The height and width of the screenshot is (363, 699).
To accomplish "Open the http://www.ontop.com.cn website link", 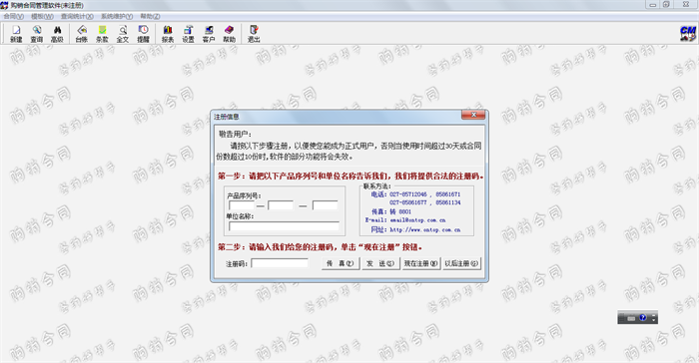I will [x=425, y=229].
